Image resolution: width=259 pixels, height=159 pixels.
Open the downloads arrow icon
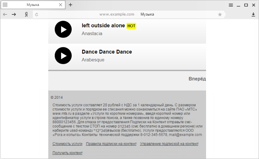pyautogui.click(x=253, y=14)
